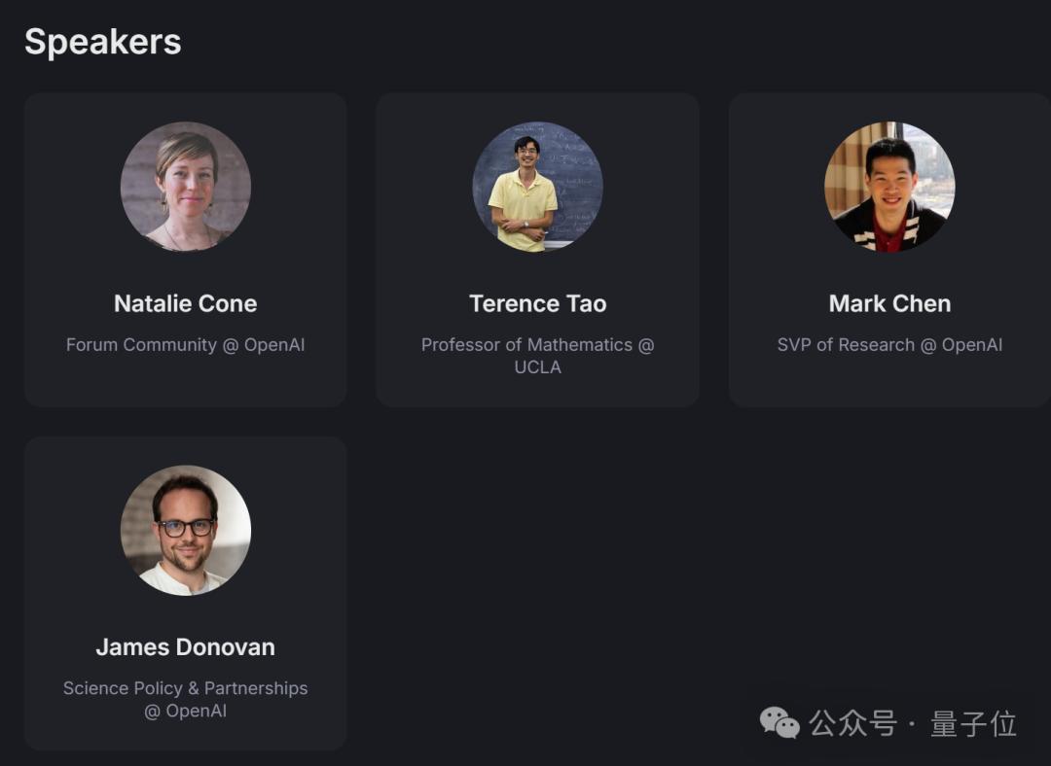
Task: Select Mark Chen's avatar picture
Action: (889, 186)
